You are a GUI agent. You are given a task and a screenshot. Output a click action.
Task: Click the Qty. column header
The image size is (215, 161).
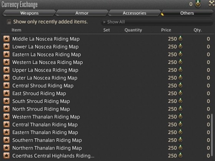pos(198,30)
